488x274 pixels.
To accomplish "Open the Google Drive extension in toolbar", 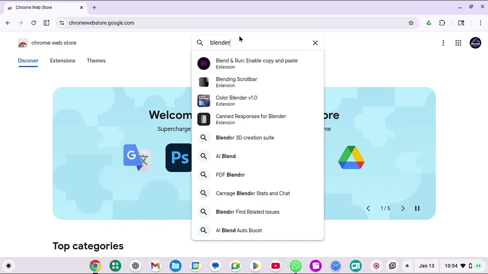I will click(x=429, y=23).
